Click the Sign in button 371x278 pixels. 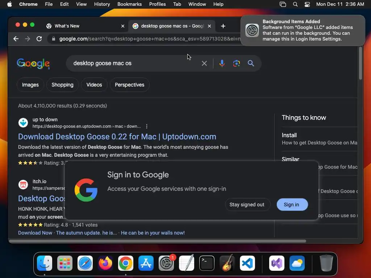tap(292, 205)
